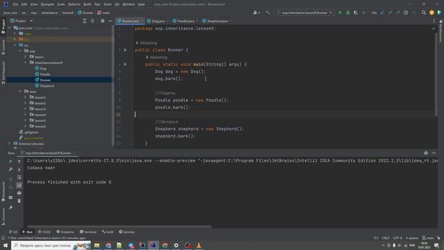Expand all in Project tool window
Screen dimensions: 444x250
point(85,21)
